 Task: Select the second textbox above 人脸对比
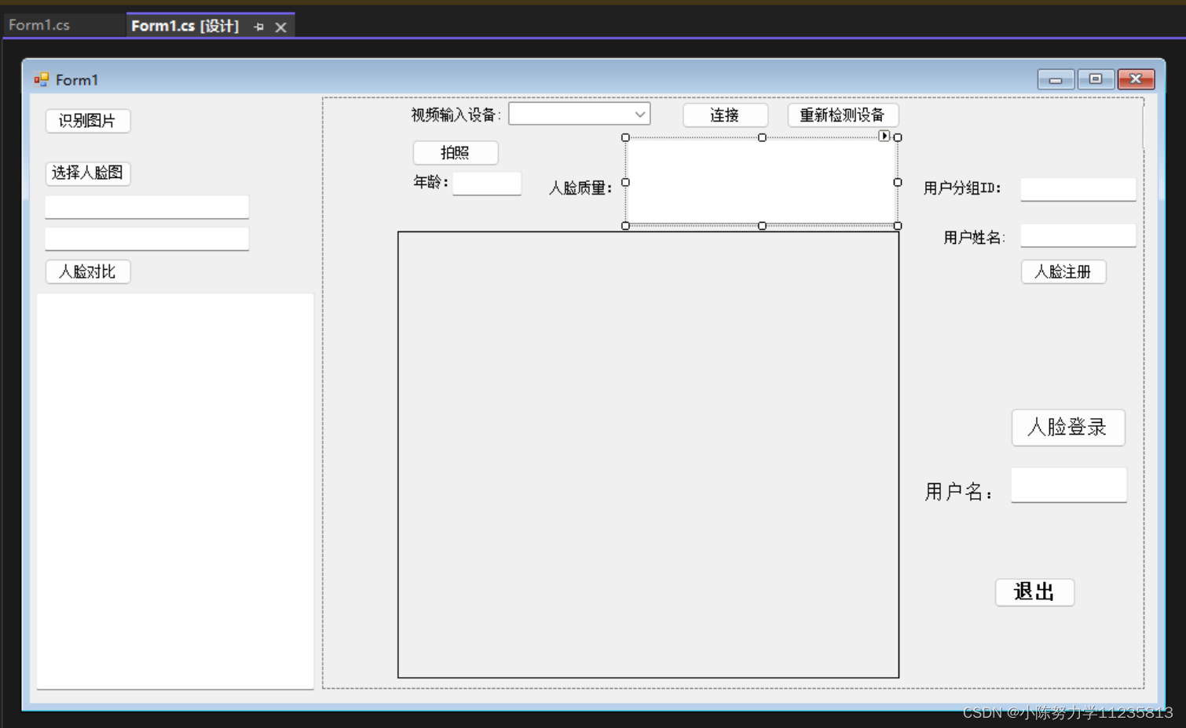tap(147, 238)
